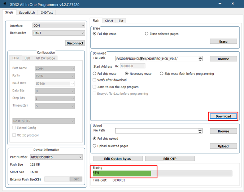Select Erase selected pages option
Viewport: 244px width, 192px height.
[147, 34]
